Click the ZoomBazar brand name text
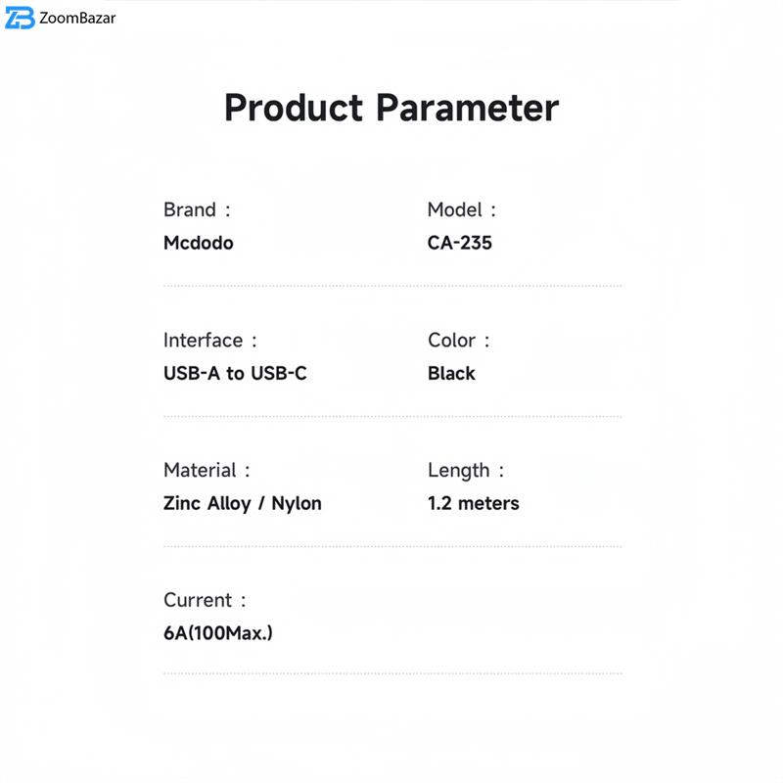Image resolution: width=783 pixels, height=783 pixels. point(77,18)
